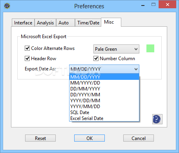Choose MM/YYYY/DD date format
Image resolution: width=179 pixels, height=153 pixels.
coord(104,83)
